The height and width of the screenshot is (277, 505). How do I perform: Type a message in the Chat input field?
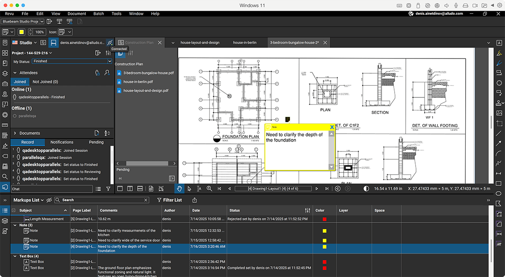(51, 189)
